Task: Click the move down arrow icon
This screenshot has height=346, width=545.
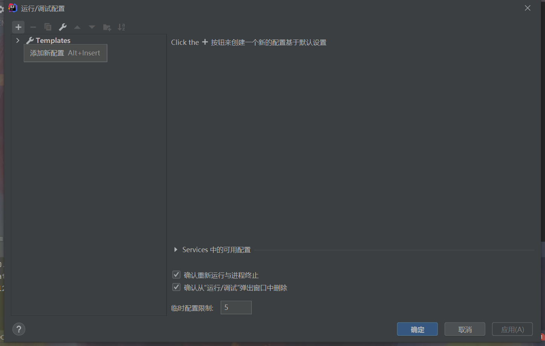Action: point(92,27)
